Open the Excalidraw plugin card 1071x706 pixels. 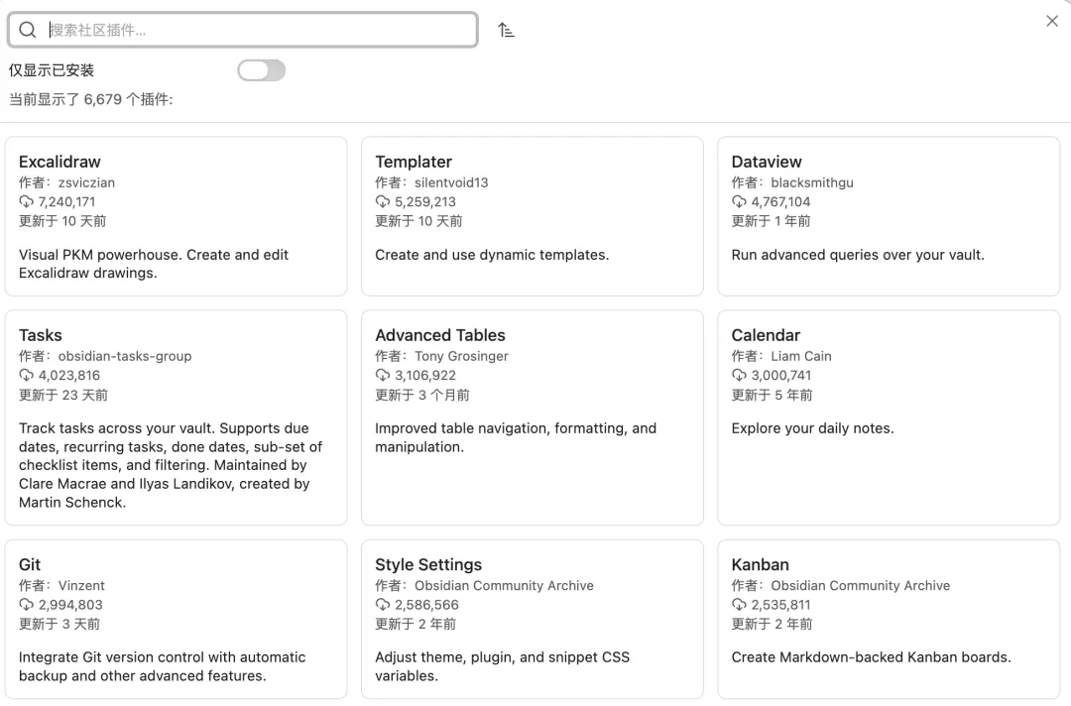pyautogui.click(x=177, y=216)
